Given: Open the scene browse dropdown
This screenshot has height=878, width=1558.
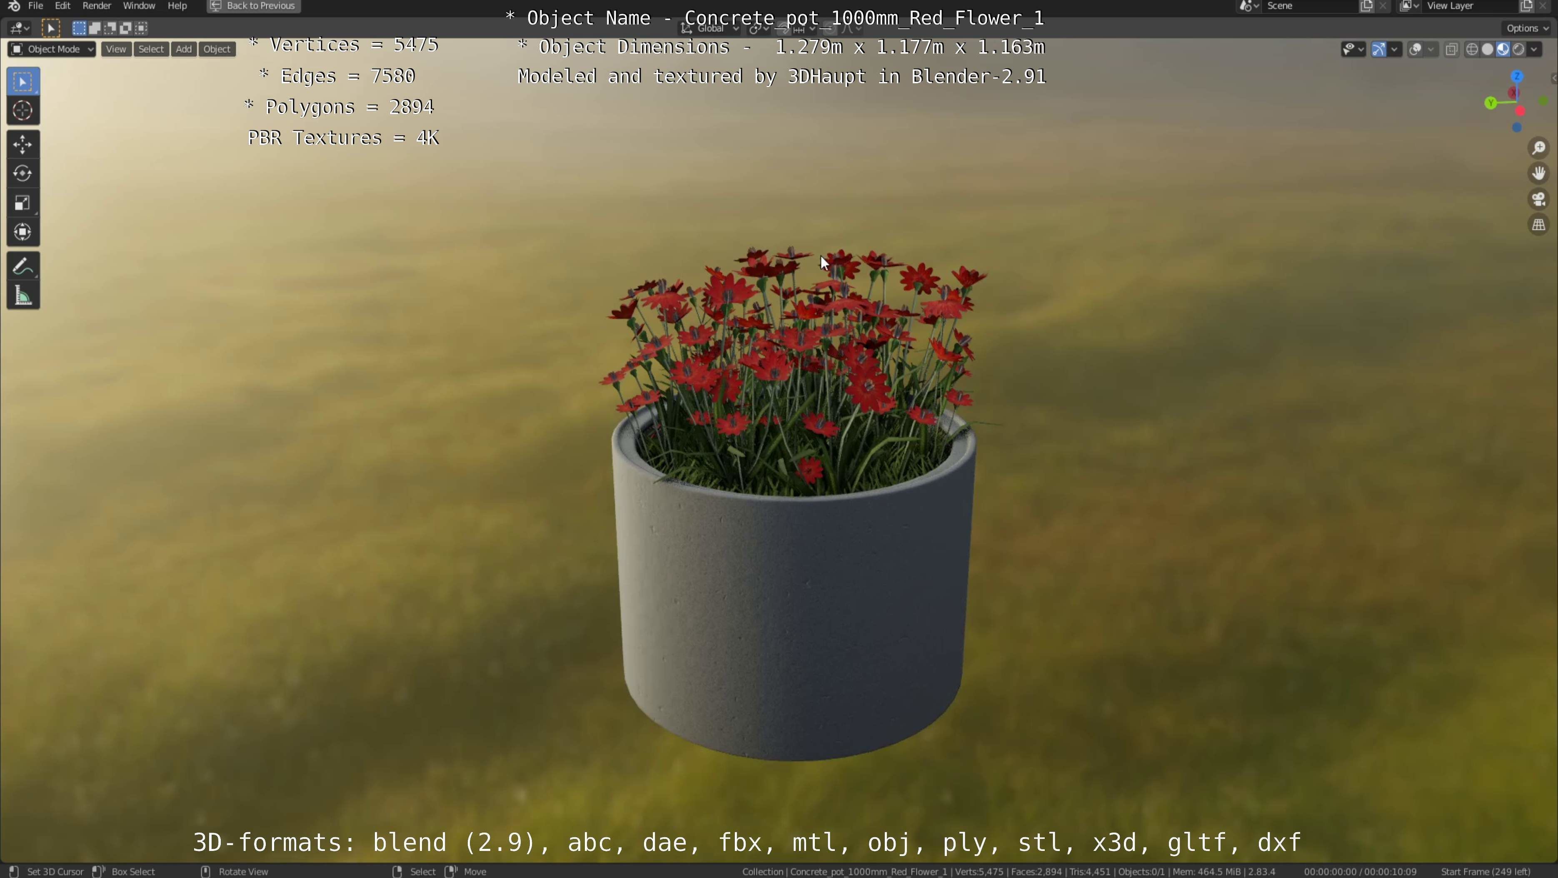Looking at the screenshot, I should (1250, 6).
